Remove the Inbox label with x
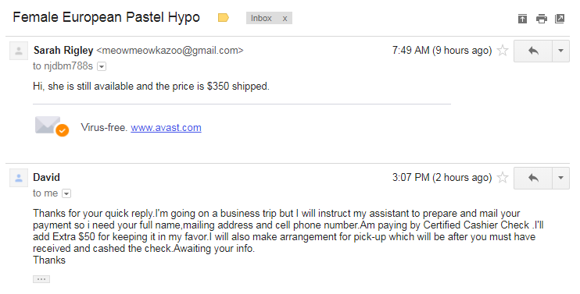The image size is (580, 294). click(x=285, y=19)
